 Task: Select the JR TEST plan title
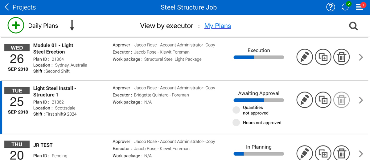point(43,145)
